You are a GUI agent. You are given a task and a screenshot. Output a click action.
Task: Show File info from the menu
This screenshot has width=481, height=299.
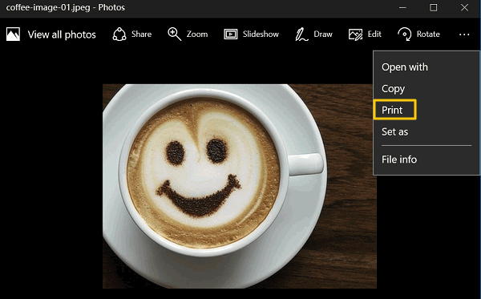point(399,160)
